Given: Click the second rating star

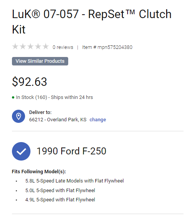Looking at the screenshot, I should [23, 47].
